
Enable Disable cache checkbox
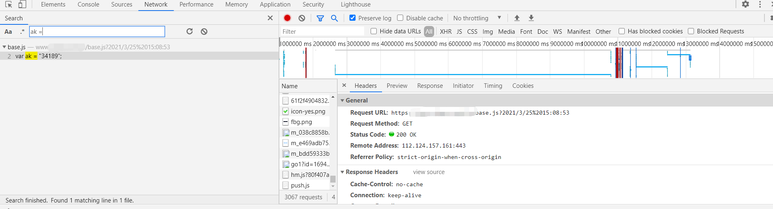(400, 18)
